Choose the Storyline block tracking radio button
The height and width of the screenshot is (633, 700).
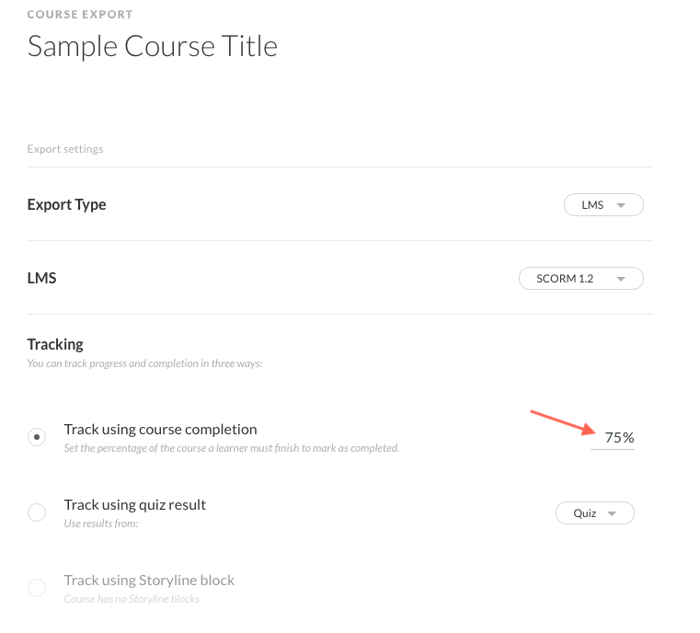tap(37, 588)
